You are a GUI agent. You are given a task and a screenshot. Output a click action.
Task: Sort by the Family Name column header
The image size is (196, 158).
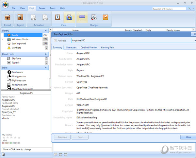173,30
